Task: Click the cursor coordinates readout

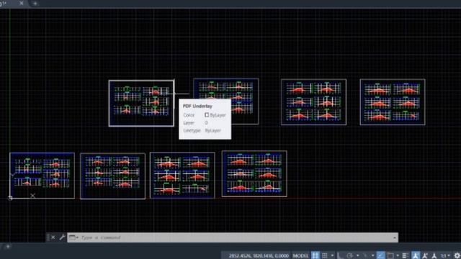Action: [x=259, y=256]
